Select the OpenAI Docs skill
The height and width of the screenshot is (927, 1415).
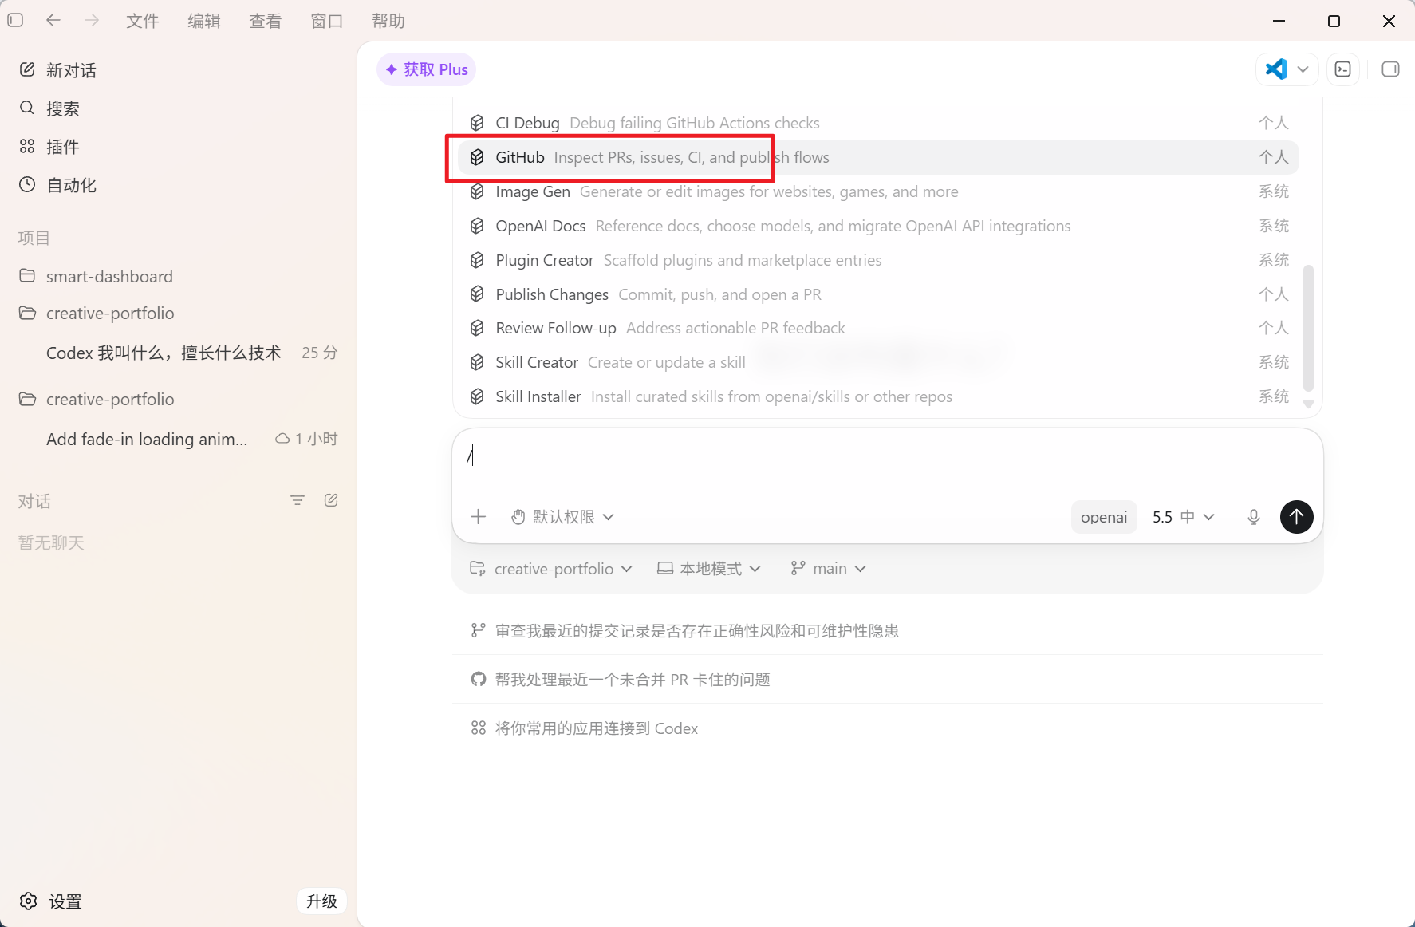pos(878,226)
